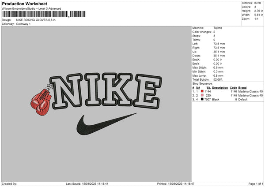
Task: Click thread code '1148'
Action: tap(234, 96)
